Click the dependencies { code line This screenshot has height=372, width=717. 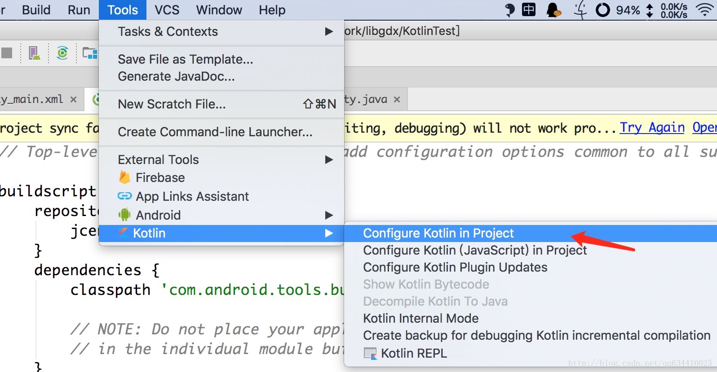coord(97,270)
